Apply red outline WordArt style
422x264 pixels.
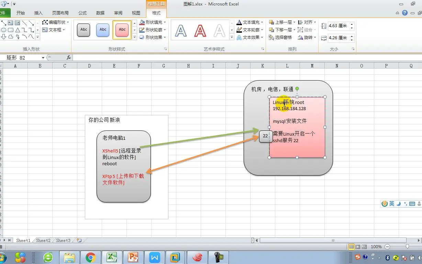point(200,30)
